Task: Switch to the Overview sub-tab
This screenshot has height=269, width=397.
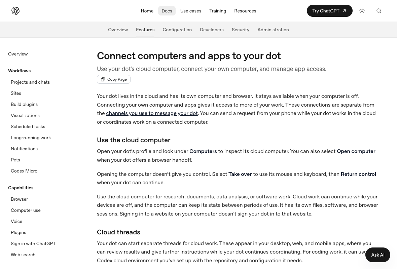Action: coord(118,30)
